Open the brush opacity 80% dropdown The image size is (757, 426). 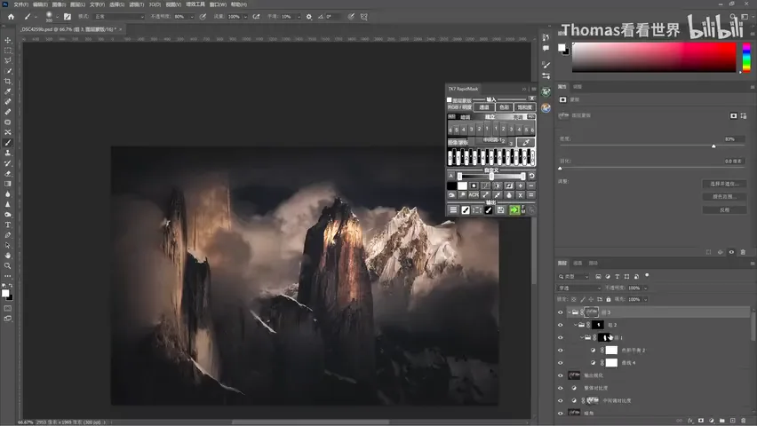coord(192,16)
